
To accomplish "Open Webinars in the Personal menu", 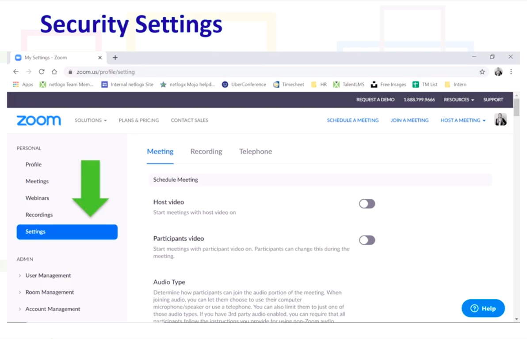I will click(x=37, y=198).
